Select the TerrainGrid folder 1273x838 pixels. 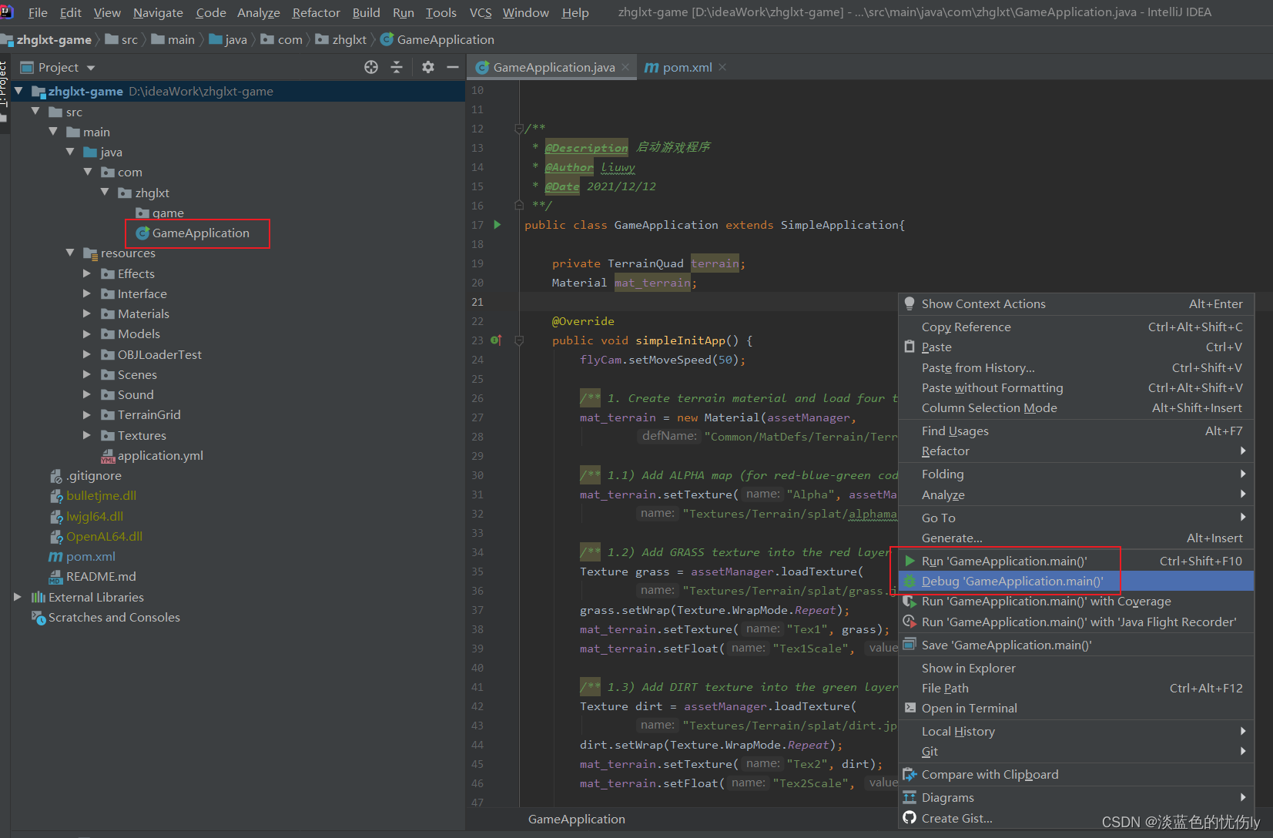coord(149,414)
